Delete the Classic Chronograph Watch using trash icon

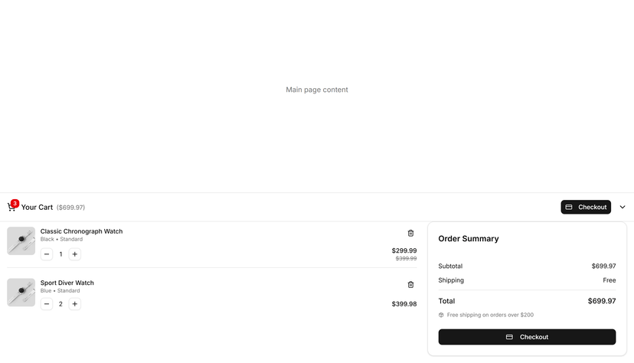coord(410,234)
